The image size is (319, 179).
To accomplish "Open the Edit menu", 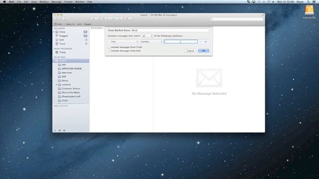I will coord(26,1).
